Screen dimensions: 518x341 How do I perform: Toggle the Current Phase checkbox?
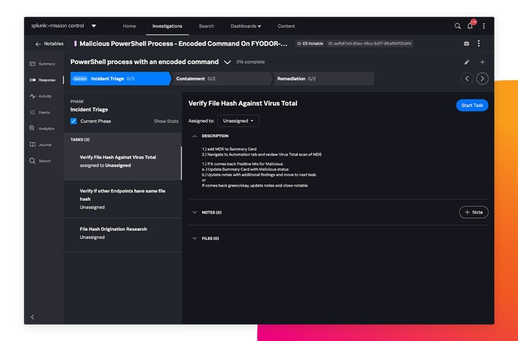click(x=74, y=121)
